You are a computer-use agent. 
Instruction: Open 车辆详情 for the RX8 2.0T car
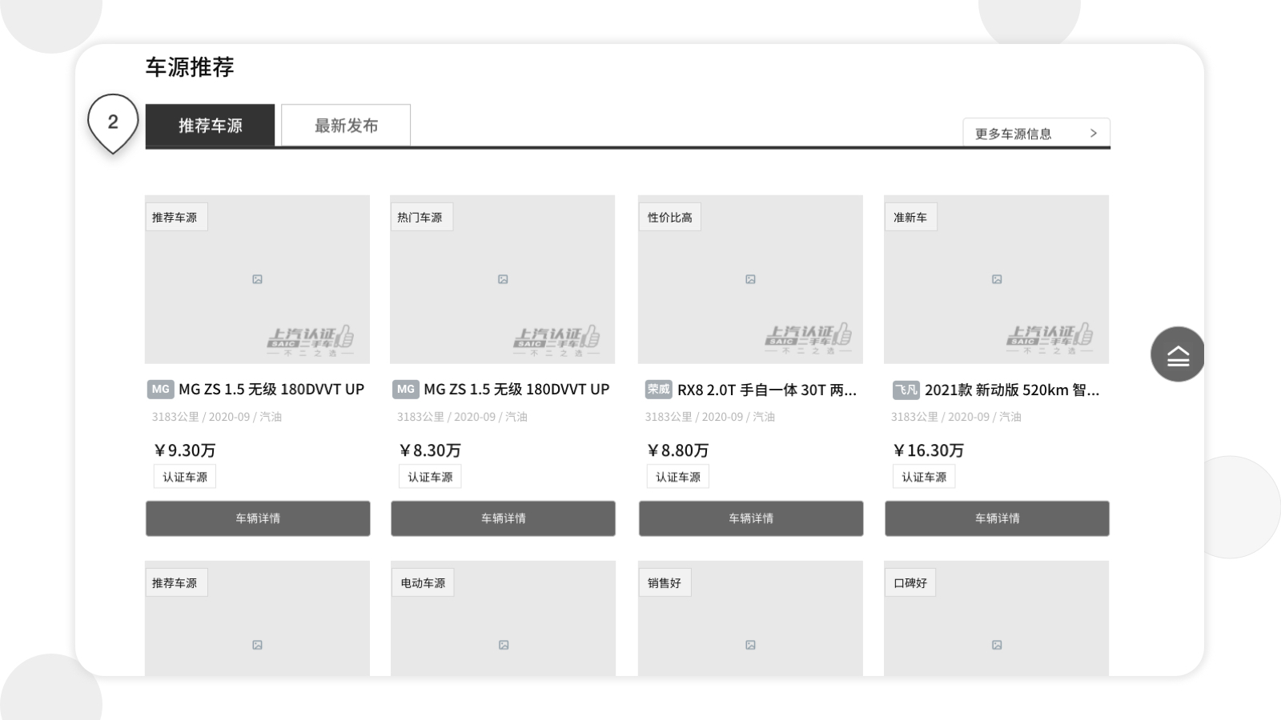pyautogui.click(x=751, y=518)
